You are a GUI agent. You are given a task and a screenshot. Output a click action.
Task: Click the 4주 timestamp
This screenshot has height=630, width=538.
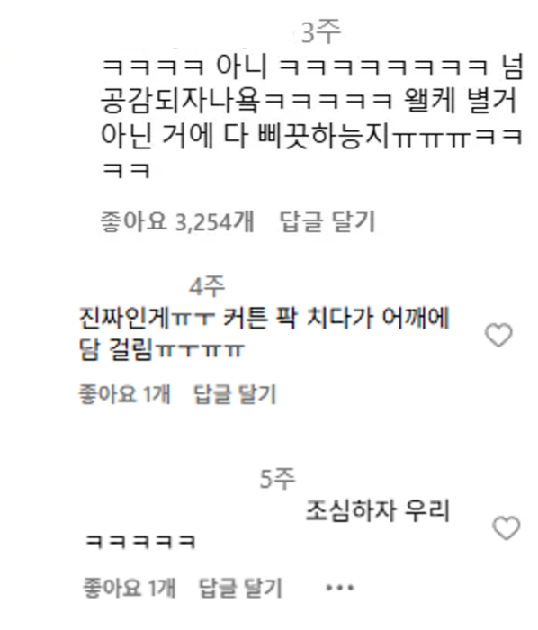point(207,286)
